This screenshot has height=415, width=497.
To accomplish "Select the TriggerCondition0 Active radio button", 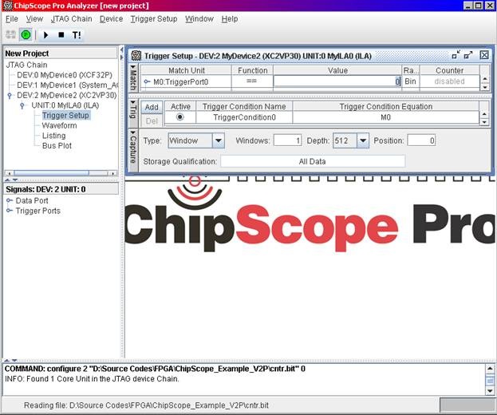I will point(180,117).
